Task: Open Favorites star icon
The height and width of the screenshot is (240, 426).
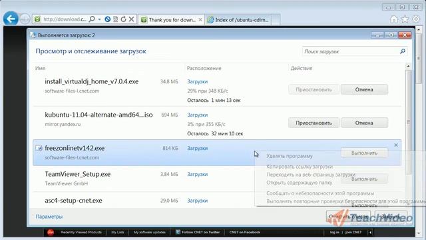Action: 405,19
